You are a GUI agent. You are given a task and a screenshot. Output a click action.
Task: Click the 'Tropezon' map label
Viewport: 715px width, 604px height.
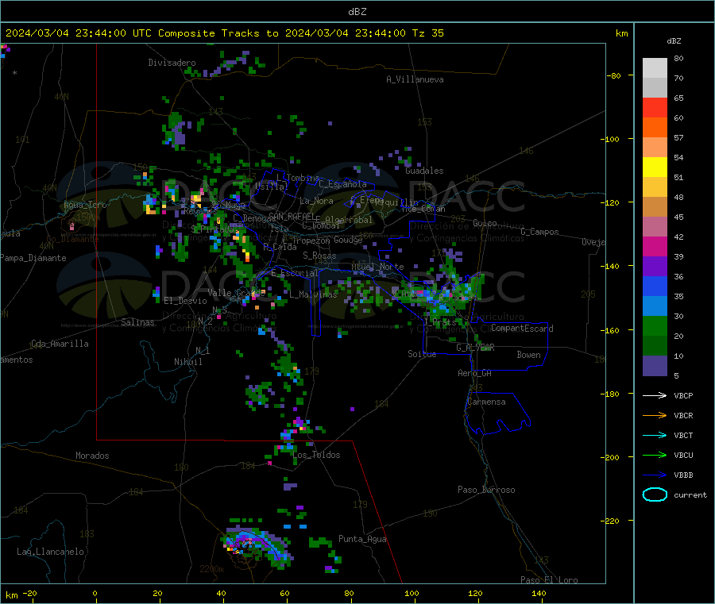[x=311, y=240]
